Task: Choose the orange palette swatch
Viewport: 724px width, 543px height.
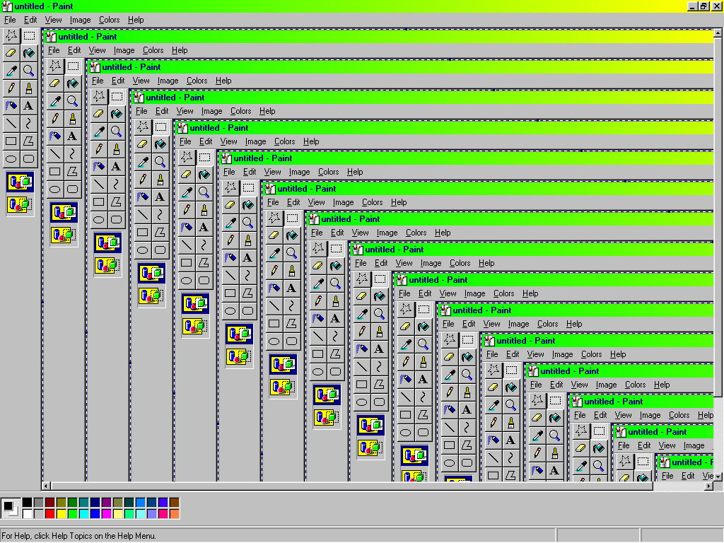Action: [x=175, y=513]
